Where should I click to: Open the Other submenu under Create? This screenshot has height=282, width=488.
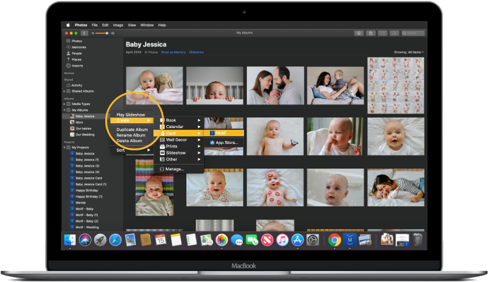(179, 159)
